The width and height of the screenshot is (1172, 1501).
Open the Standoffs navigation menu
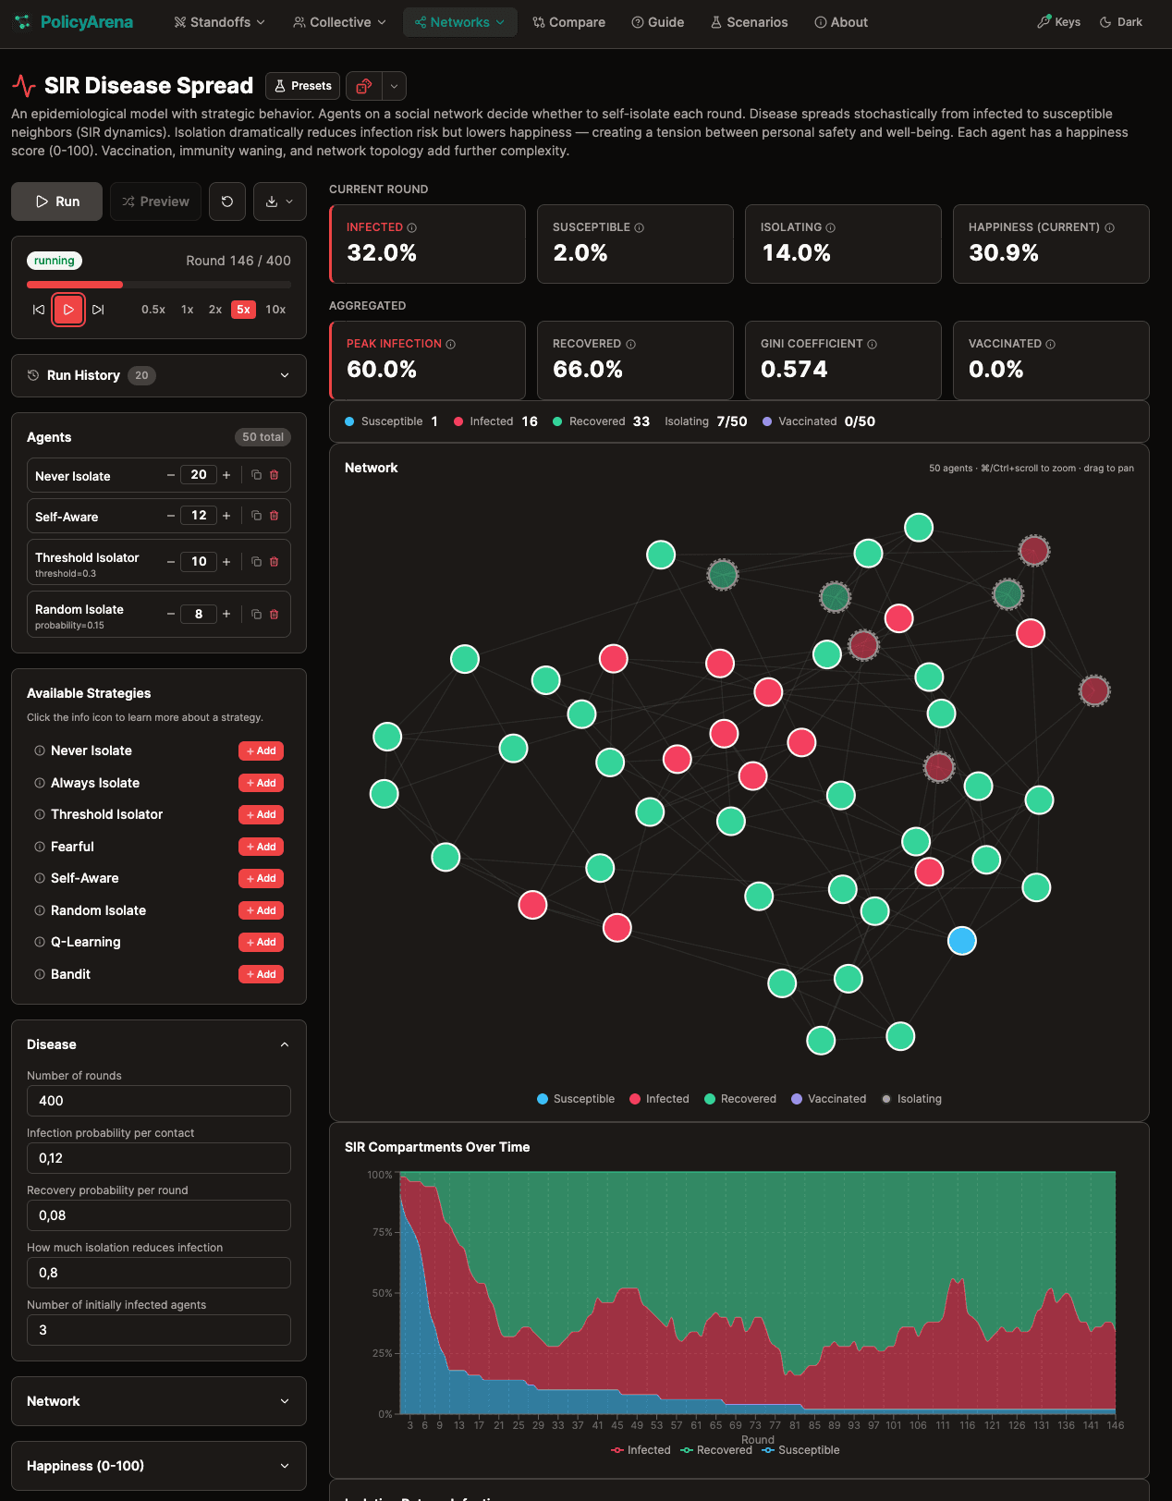[219, 22]
